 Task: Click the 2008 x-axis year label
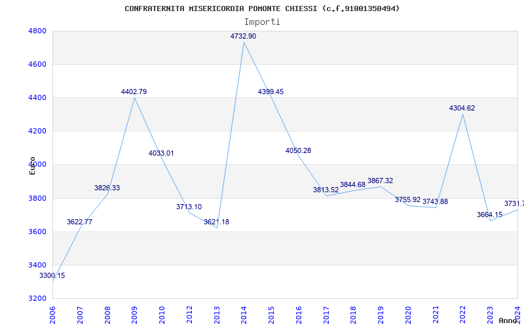[107, 315]
